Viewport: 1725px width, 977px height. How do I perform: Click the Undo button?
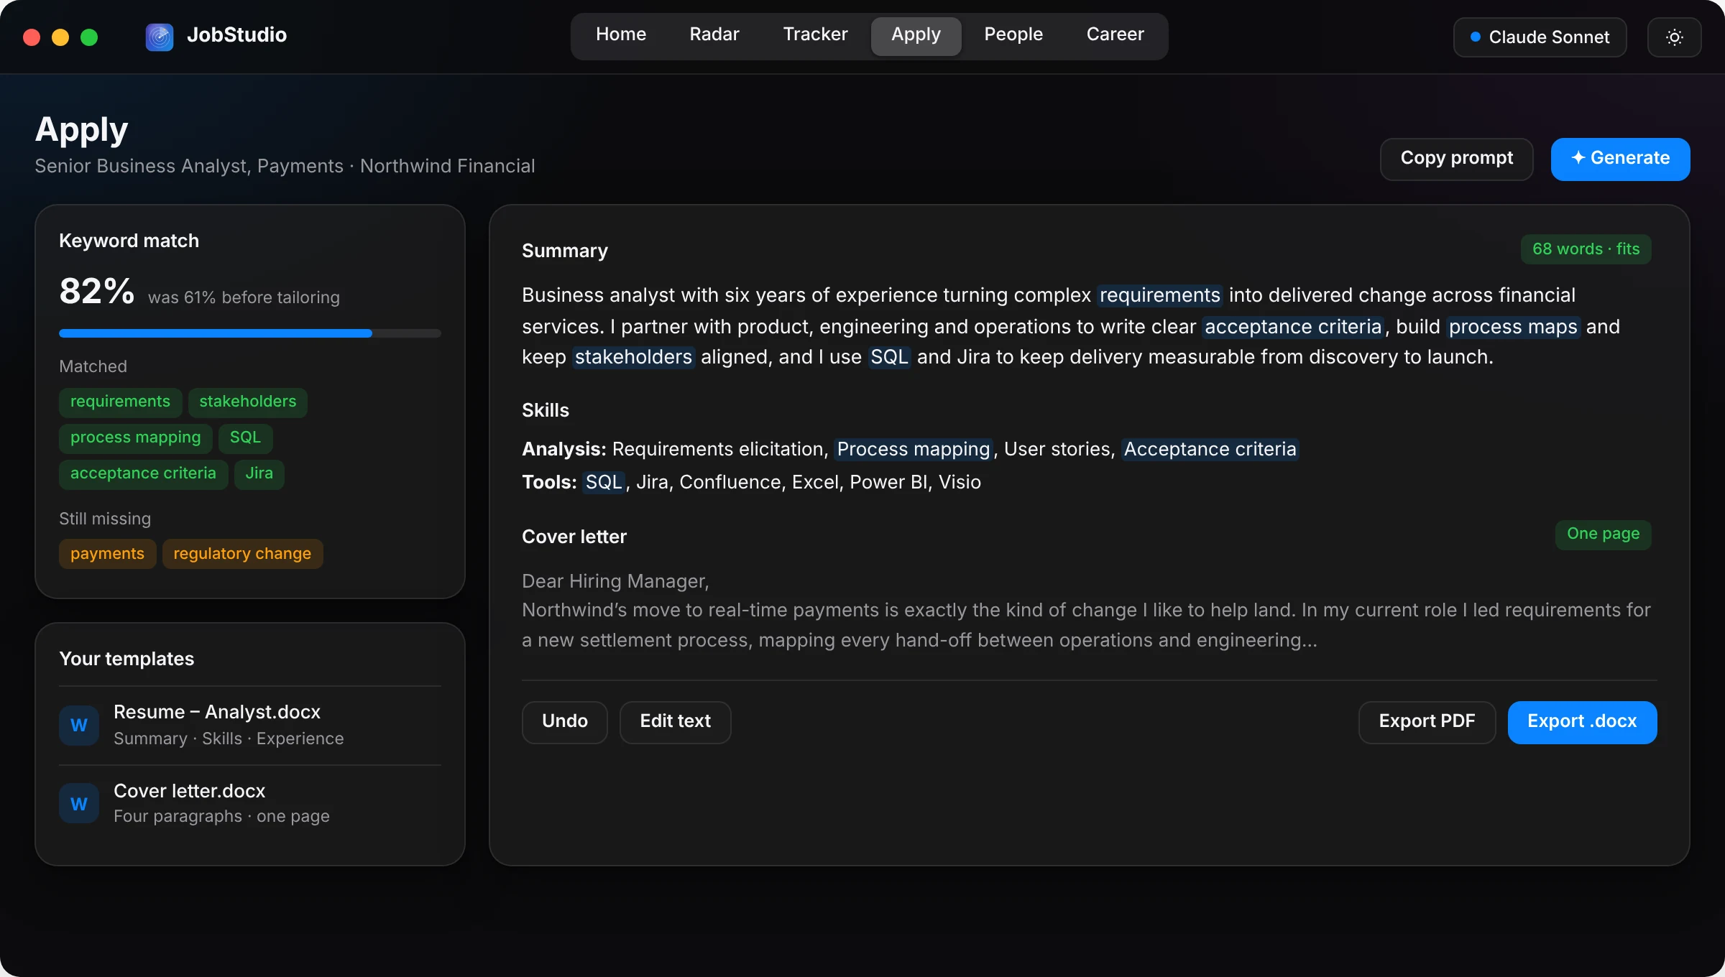[x=564, y=722]
